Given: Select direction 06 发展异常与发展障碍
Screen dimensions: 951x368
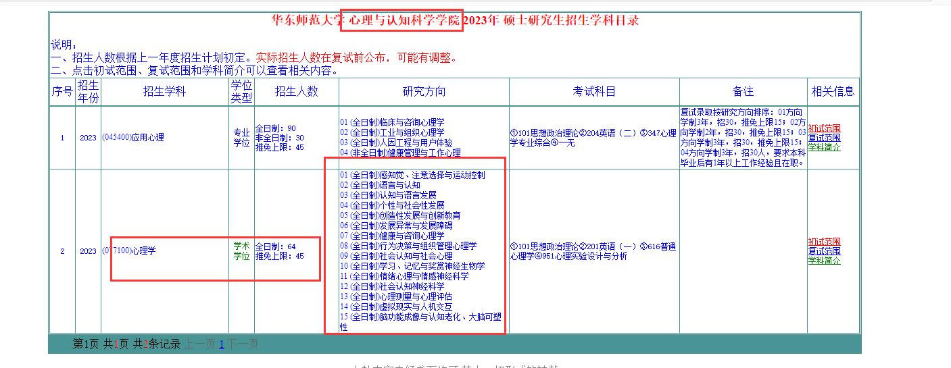Looking at the screenshot, I should 396,226.
